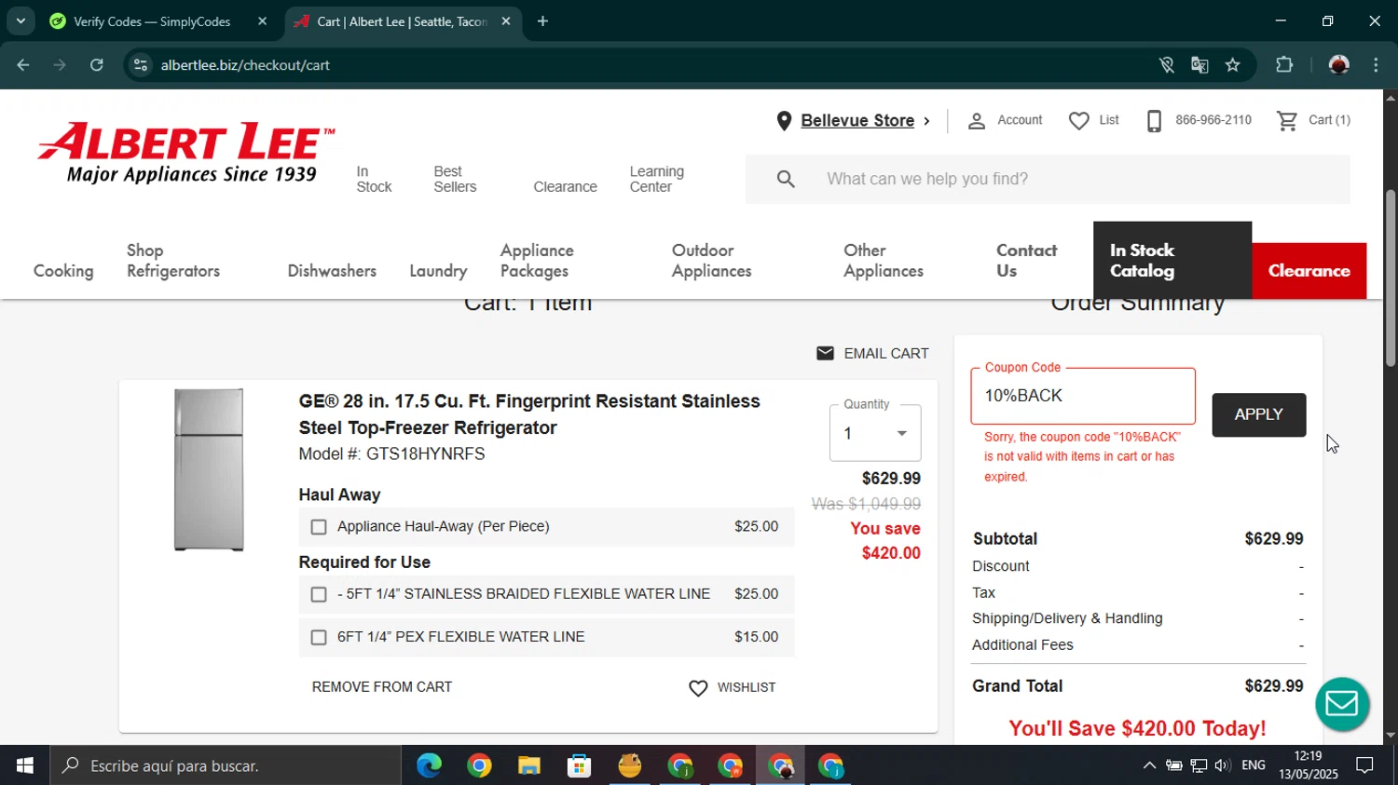The image size is (1398, 785).
Task: Click the search magnifier icon
Action: click(786, 179)
